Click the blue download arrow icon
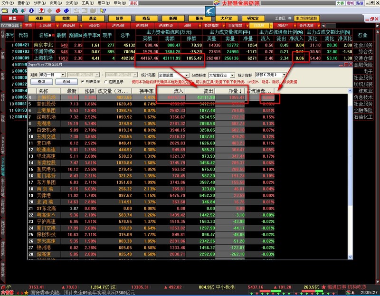Viewport: 380px width, 296px height. pyautogui.click(x=31, y=10)
